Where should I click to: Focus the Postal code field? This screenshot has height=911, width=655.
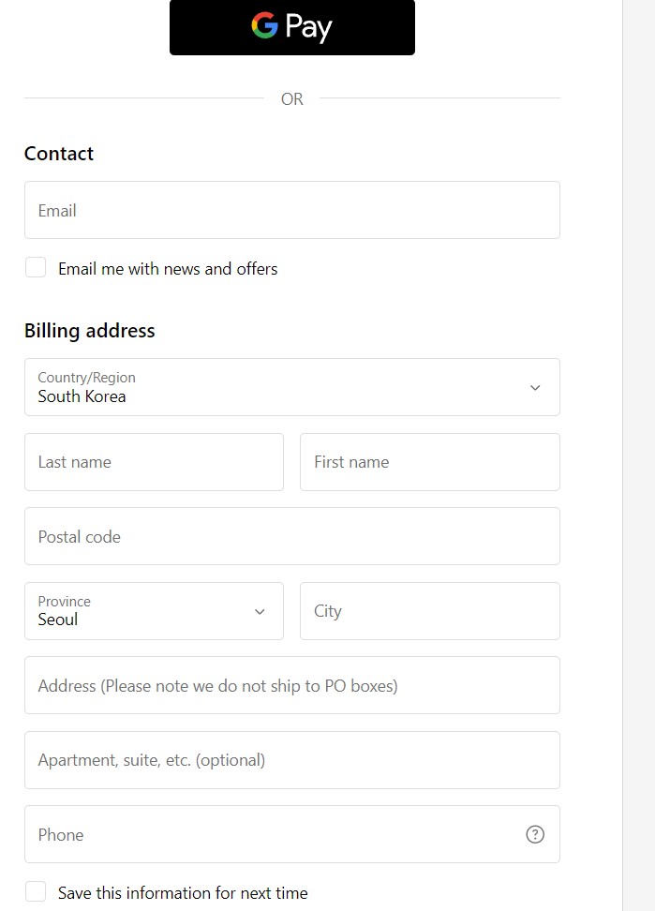(x=291, y=536)
